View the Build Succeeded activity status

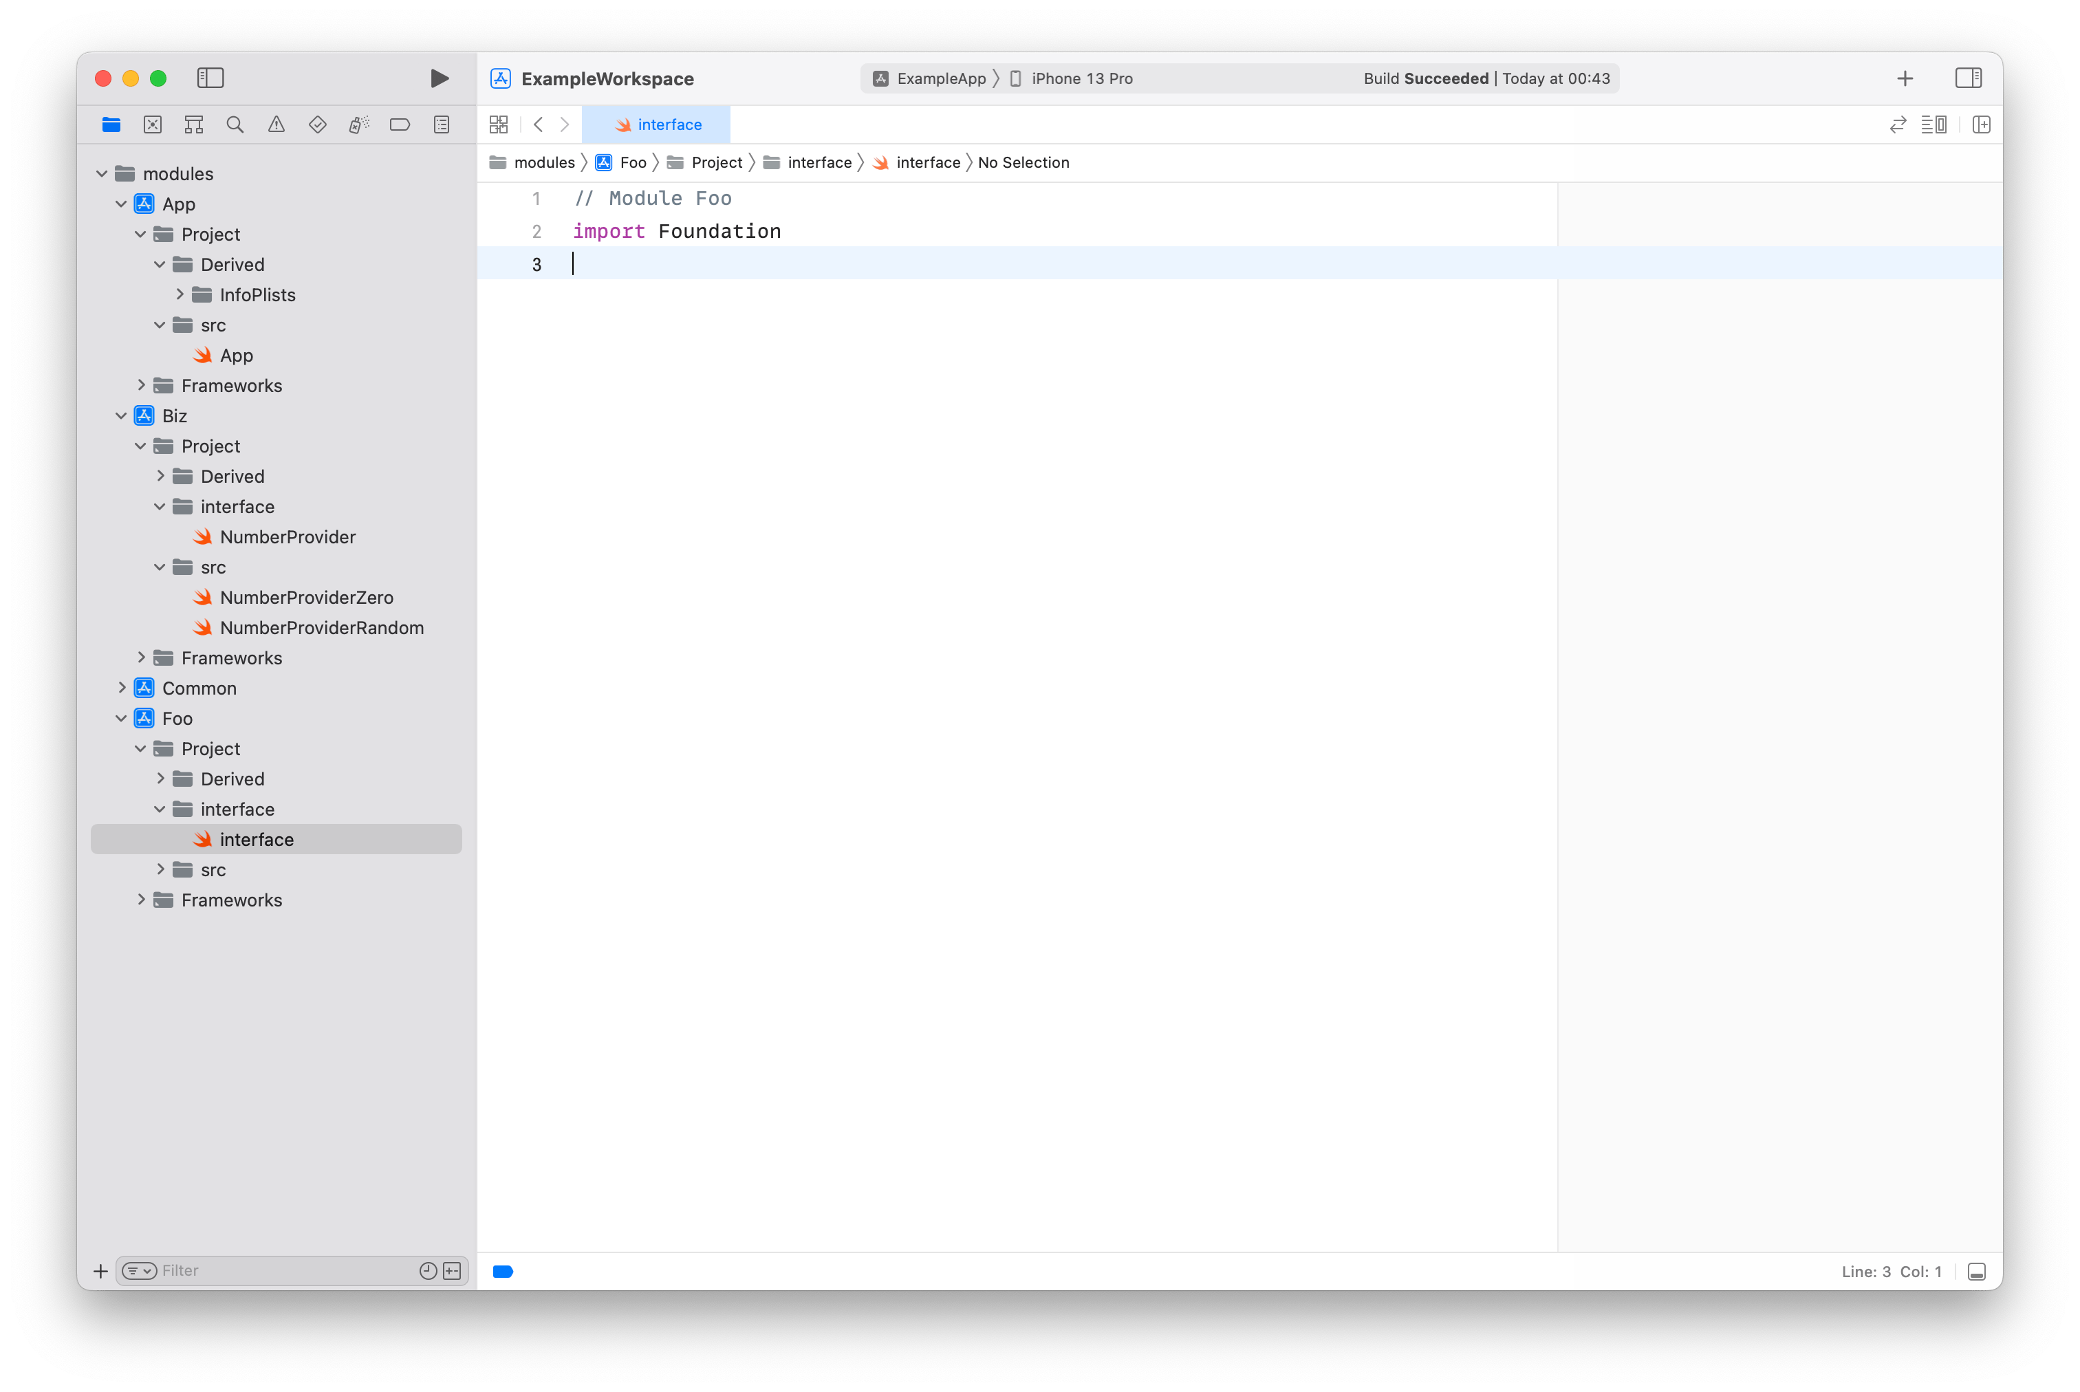1486,78
